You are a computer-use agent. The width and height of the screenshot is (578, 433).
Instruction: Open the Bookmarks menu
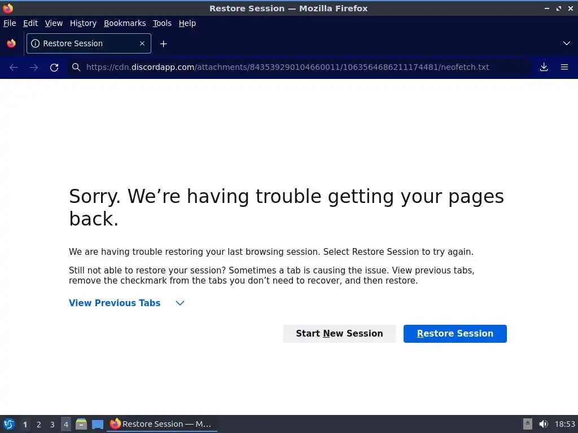(125, 23)
